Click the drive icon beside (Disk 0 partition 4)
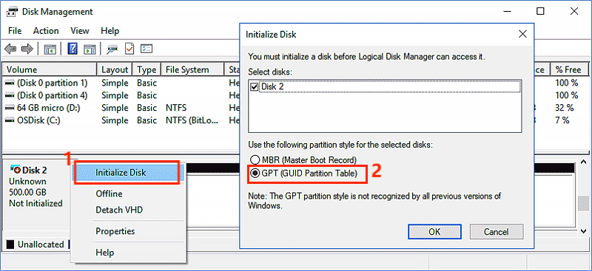592x271 pixels. pyautogui.click(x=10, y=95)
